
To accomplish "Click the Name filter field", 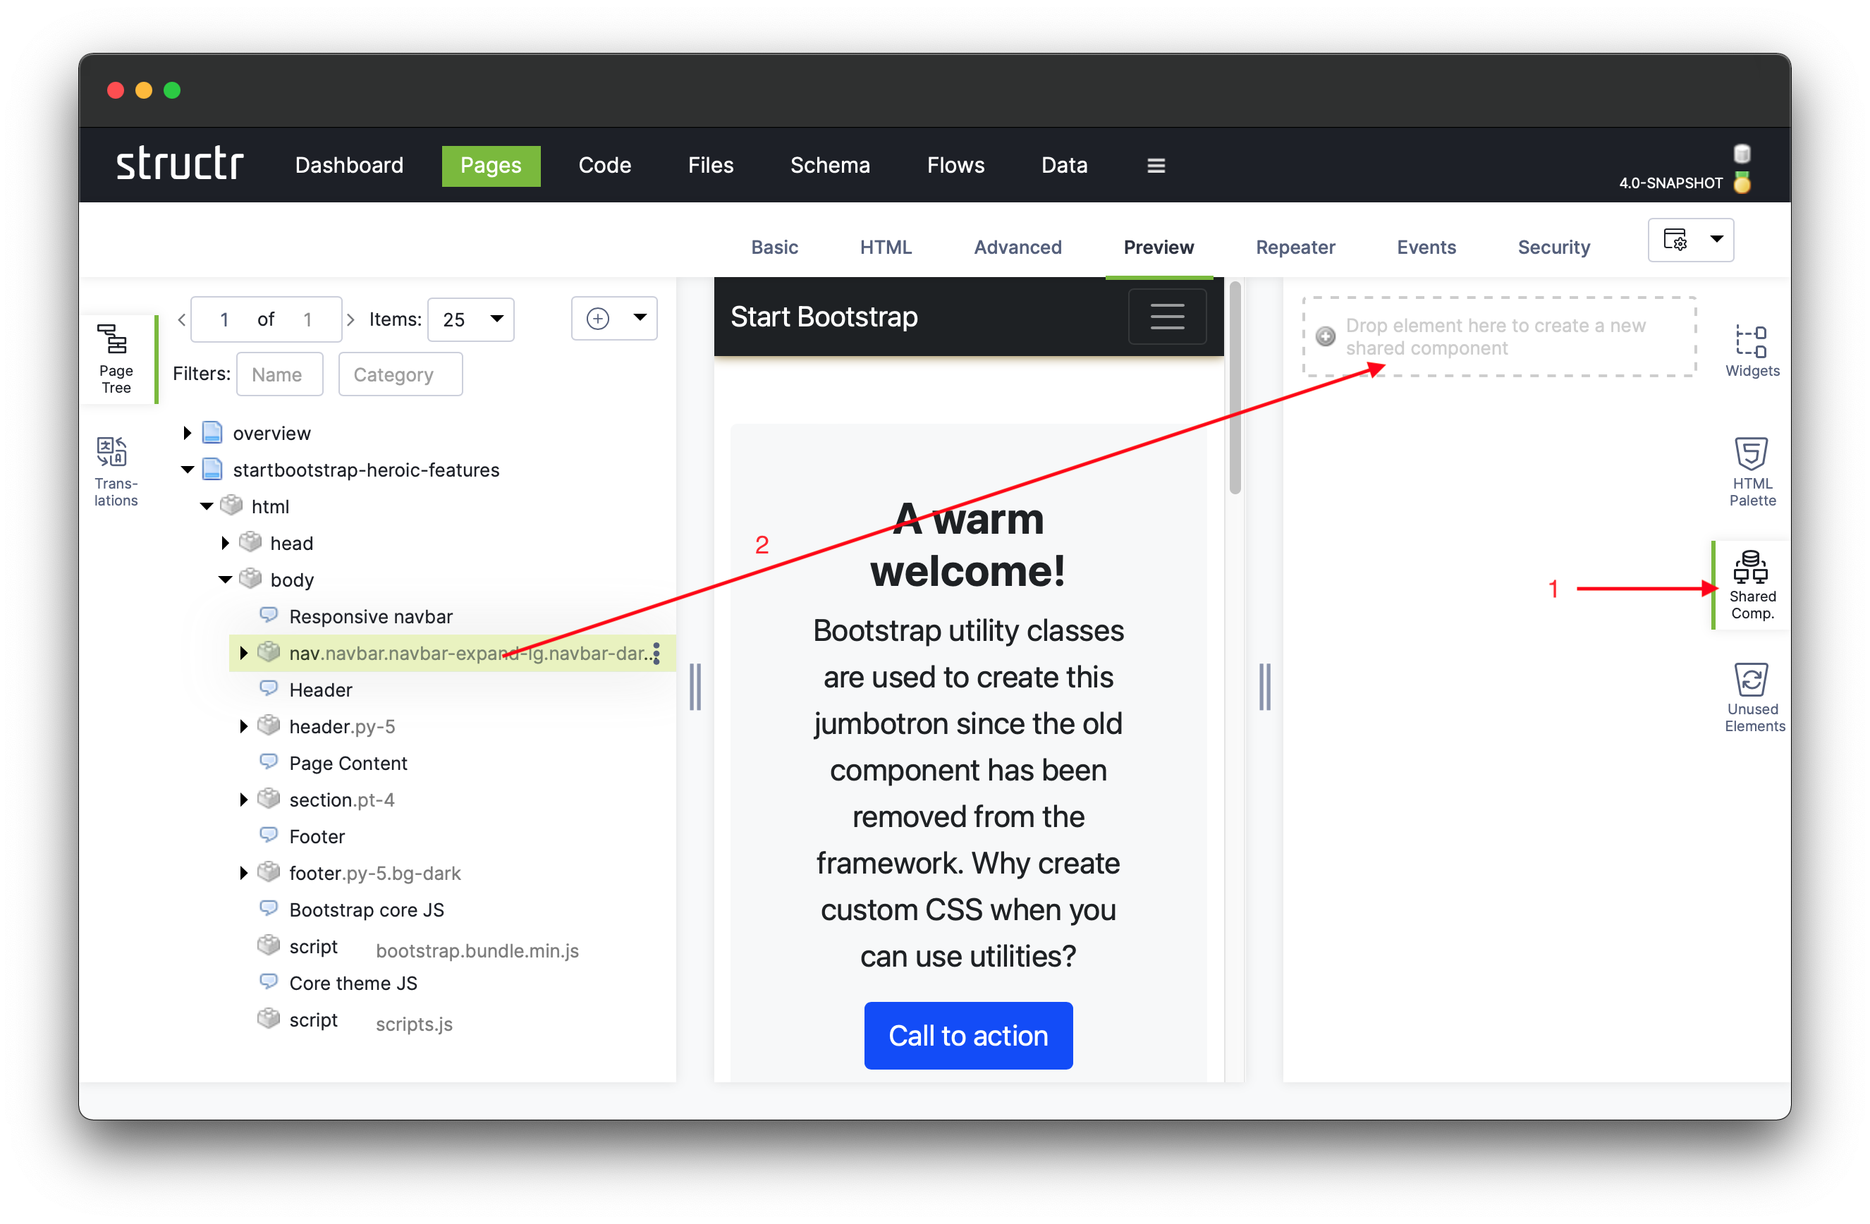I will pyautogui.click(x=280, y=374).
